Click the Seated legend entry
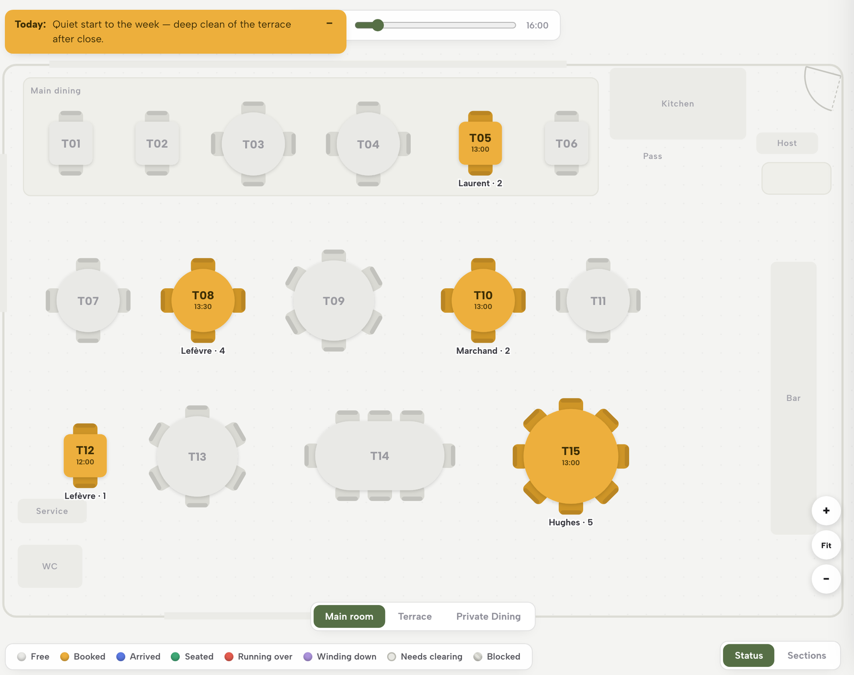Screen dimensions: 854x675 point(192,657)
